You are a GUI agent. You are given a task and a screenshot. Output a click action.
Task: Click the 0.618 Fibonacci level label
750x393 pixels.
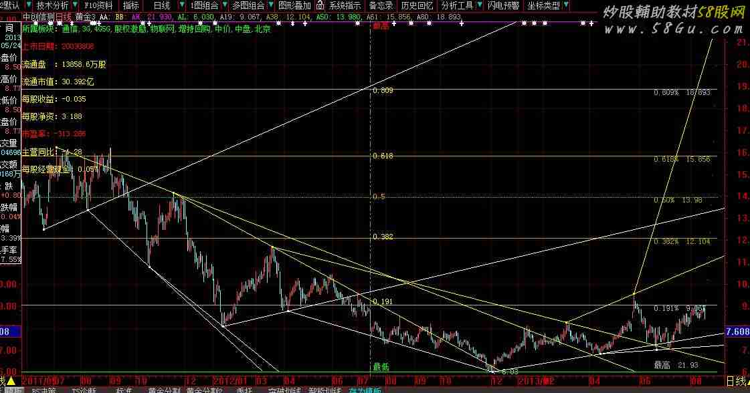383,156
